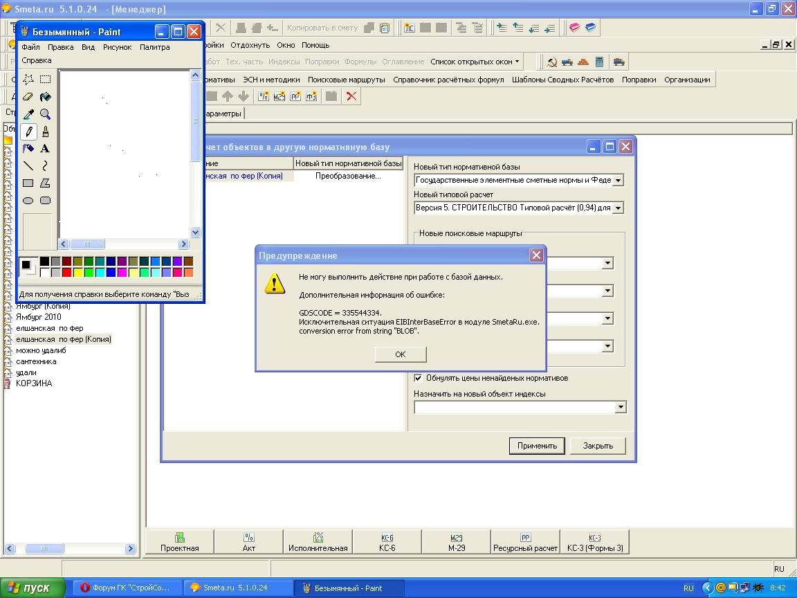Click the red X delete icon in Smeta toolbar

point(351,96)
